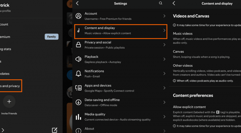Click the info icon beside video podcasts audio-only note
Screen dimensions: 241x133
point(174,81)
